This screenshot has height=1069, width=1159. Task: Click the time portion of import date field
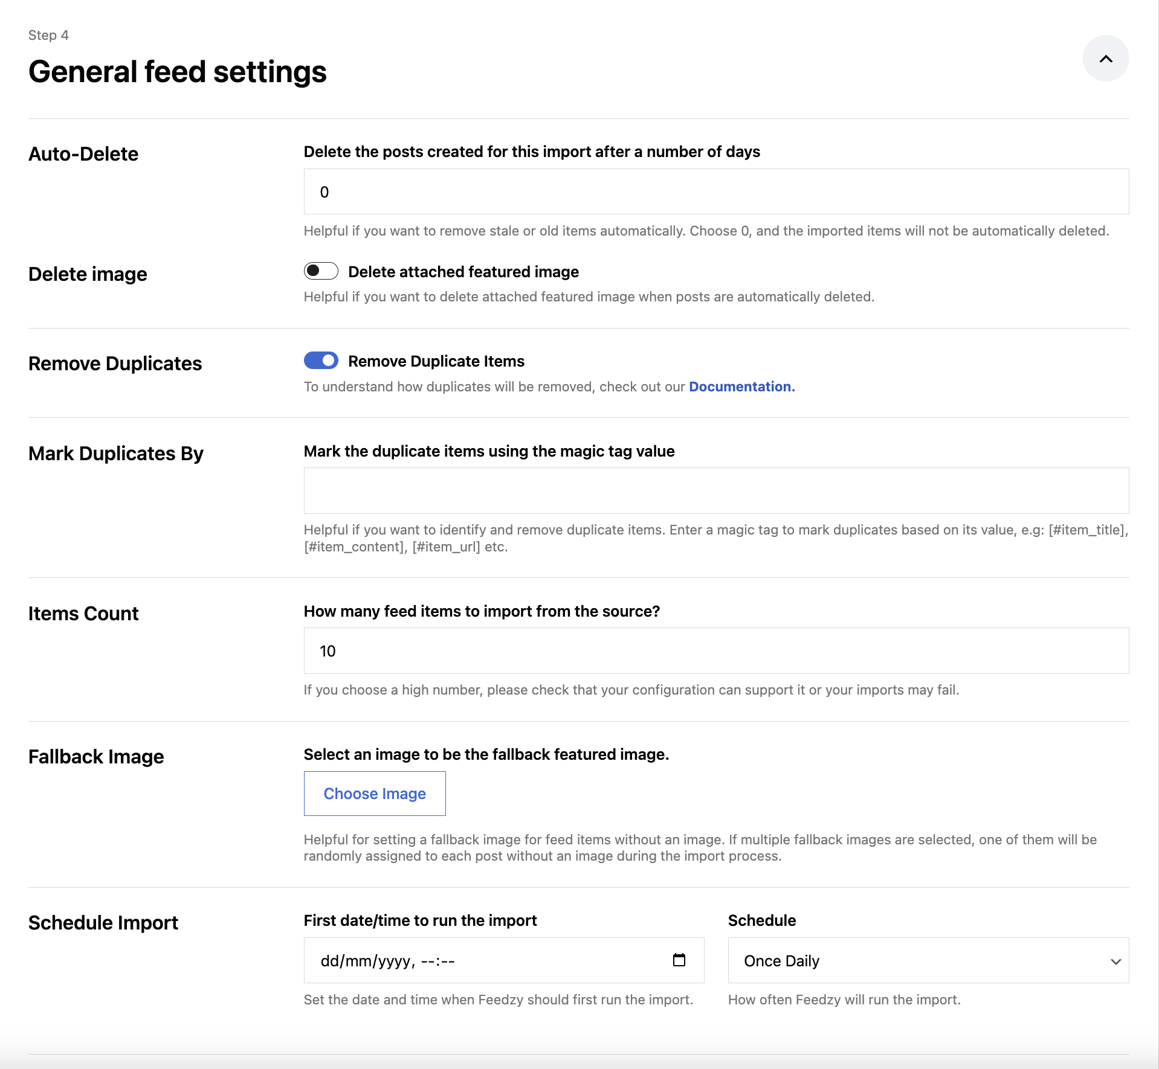point(437,961)
